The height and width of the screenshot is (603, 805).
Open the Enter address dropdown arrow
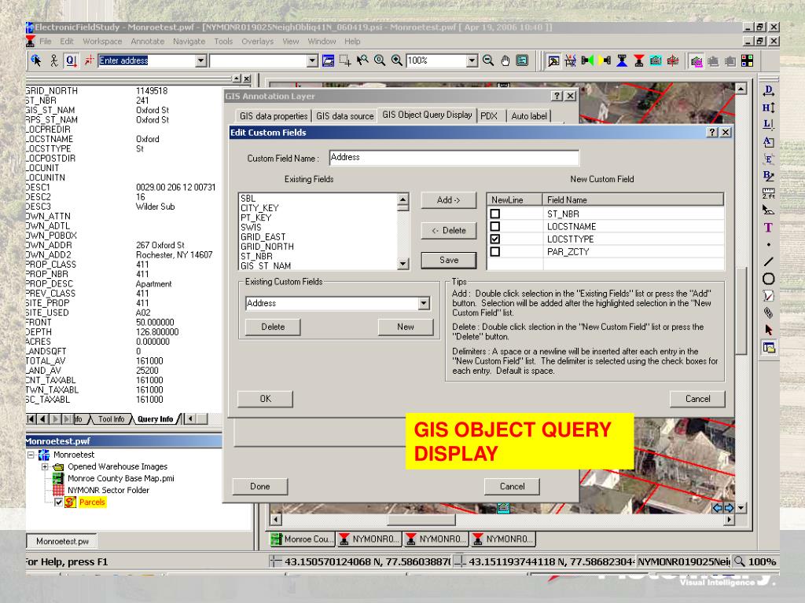200,60
